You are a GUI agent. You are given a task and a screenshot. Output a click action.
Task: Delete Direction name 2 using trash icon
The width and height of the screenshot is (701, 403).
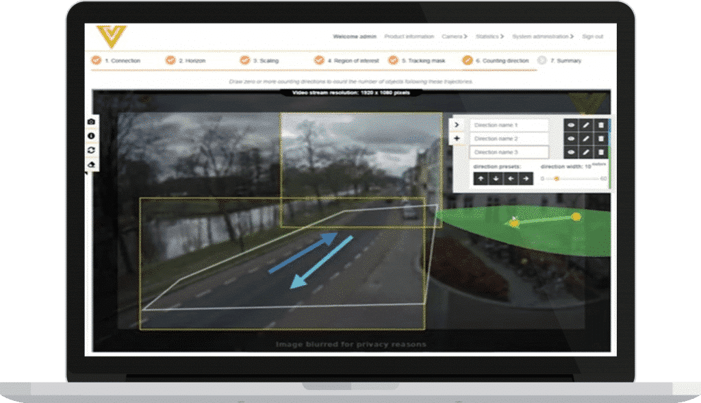click(600, 139)
